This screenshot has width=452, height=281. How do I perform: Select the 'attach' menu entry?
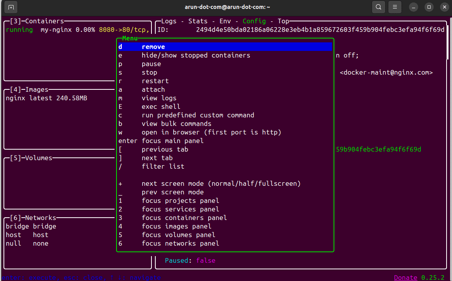[225, 89]
